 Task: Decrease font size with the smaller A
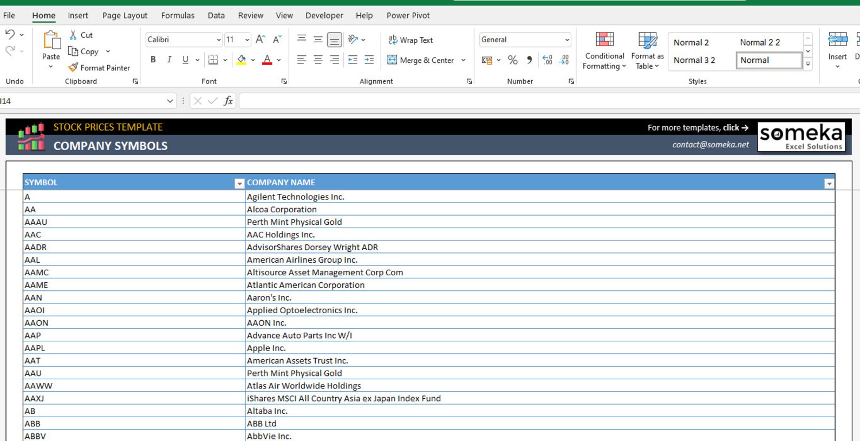click(x=277, y=40)
